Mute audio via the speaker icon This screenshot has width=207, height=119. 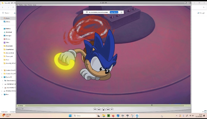point(17,108)
